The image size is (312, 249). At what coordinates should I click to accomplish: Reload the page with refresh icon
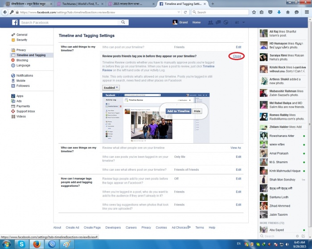tap(185, 12)
